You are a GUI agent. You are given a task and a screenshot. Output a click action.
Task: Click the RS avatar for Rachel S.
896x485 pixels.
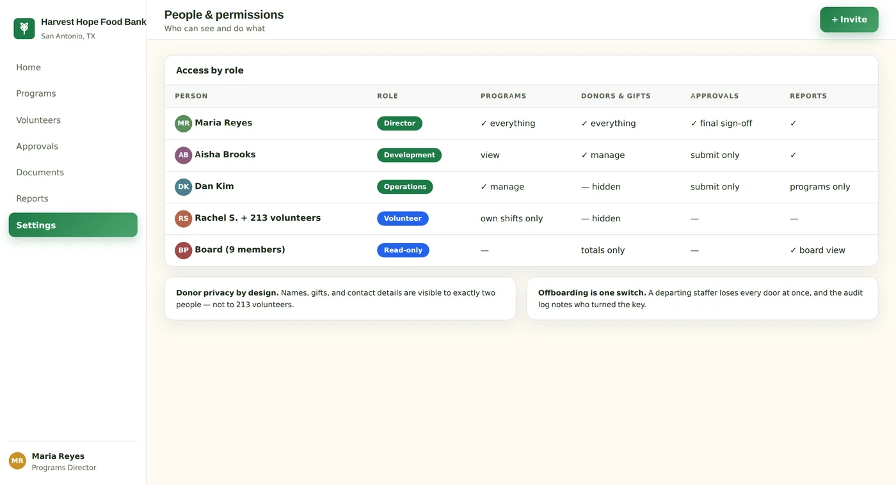(184, 218)
